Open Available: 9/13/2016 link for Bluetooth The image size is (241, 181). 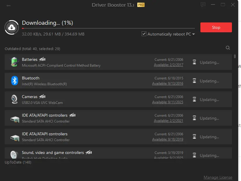point(168,84)
